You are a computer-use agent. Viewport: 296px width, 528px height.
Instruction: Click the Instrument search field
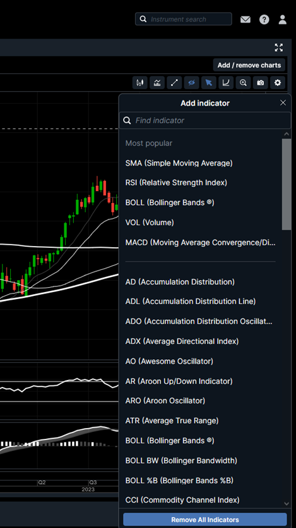184,19
